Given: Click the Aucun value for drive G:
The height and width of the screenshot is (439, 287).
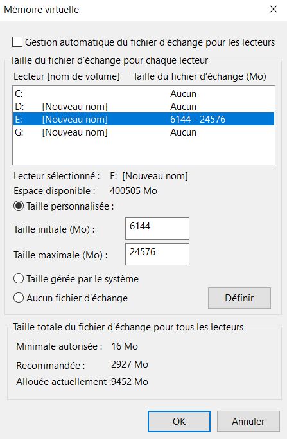Looking at the screenshot, I should 183,132.
